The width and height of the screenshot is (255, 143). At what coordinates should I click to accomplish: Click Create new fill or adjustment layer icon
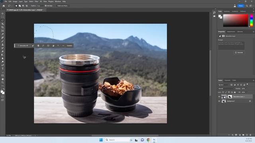pos(239,135)
